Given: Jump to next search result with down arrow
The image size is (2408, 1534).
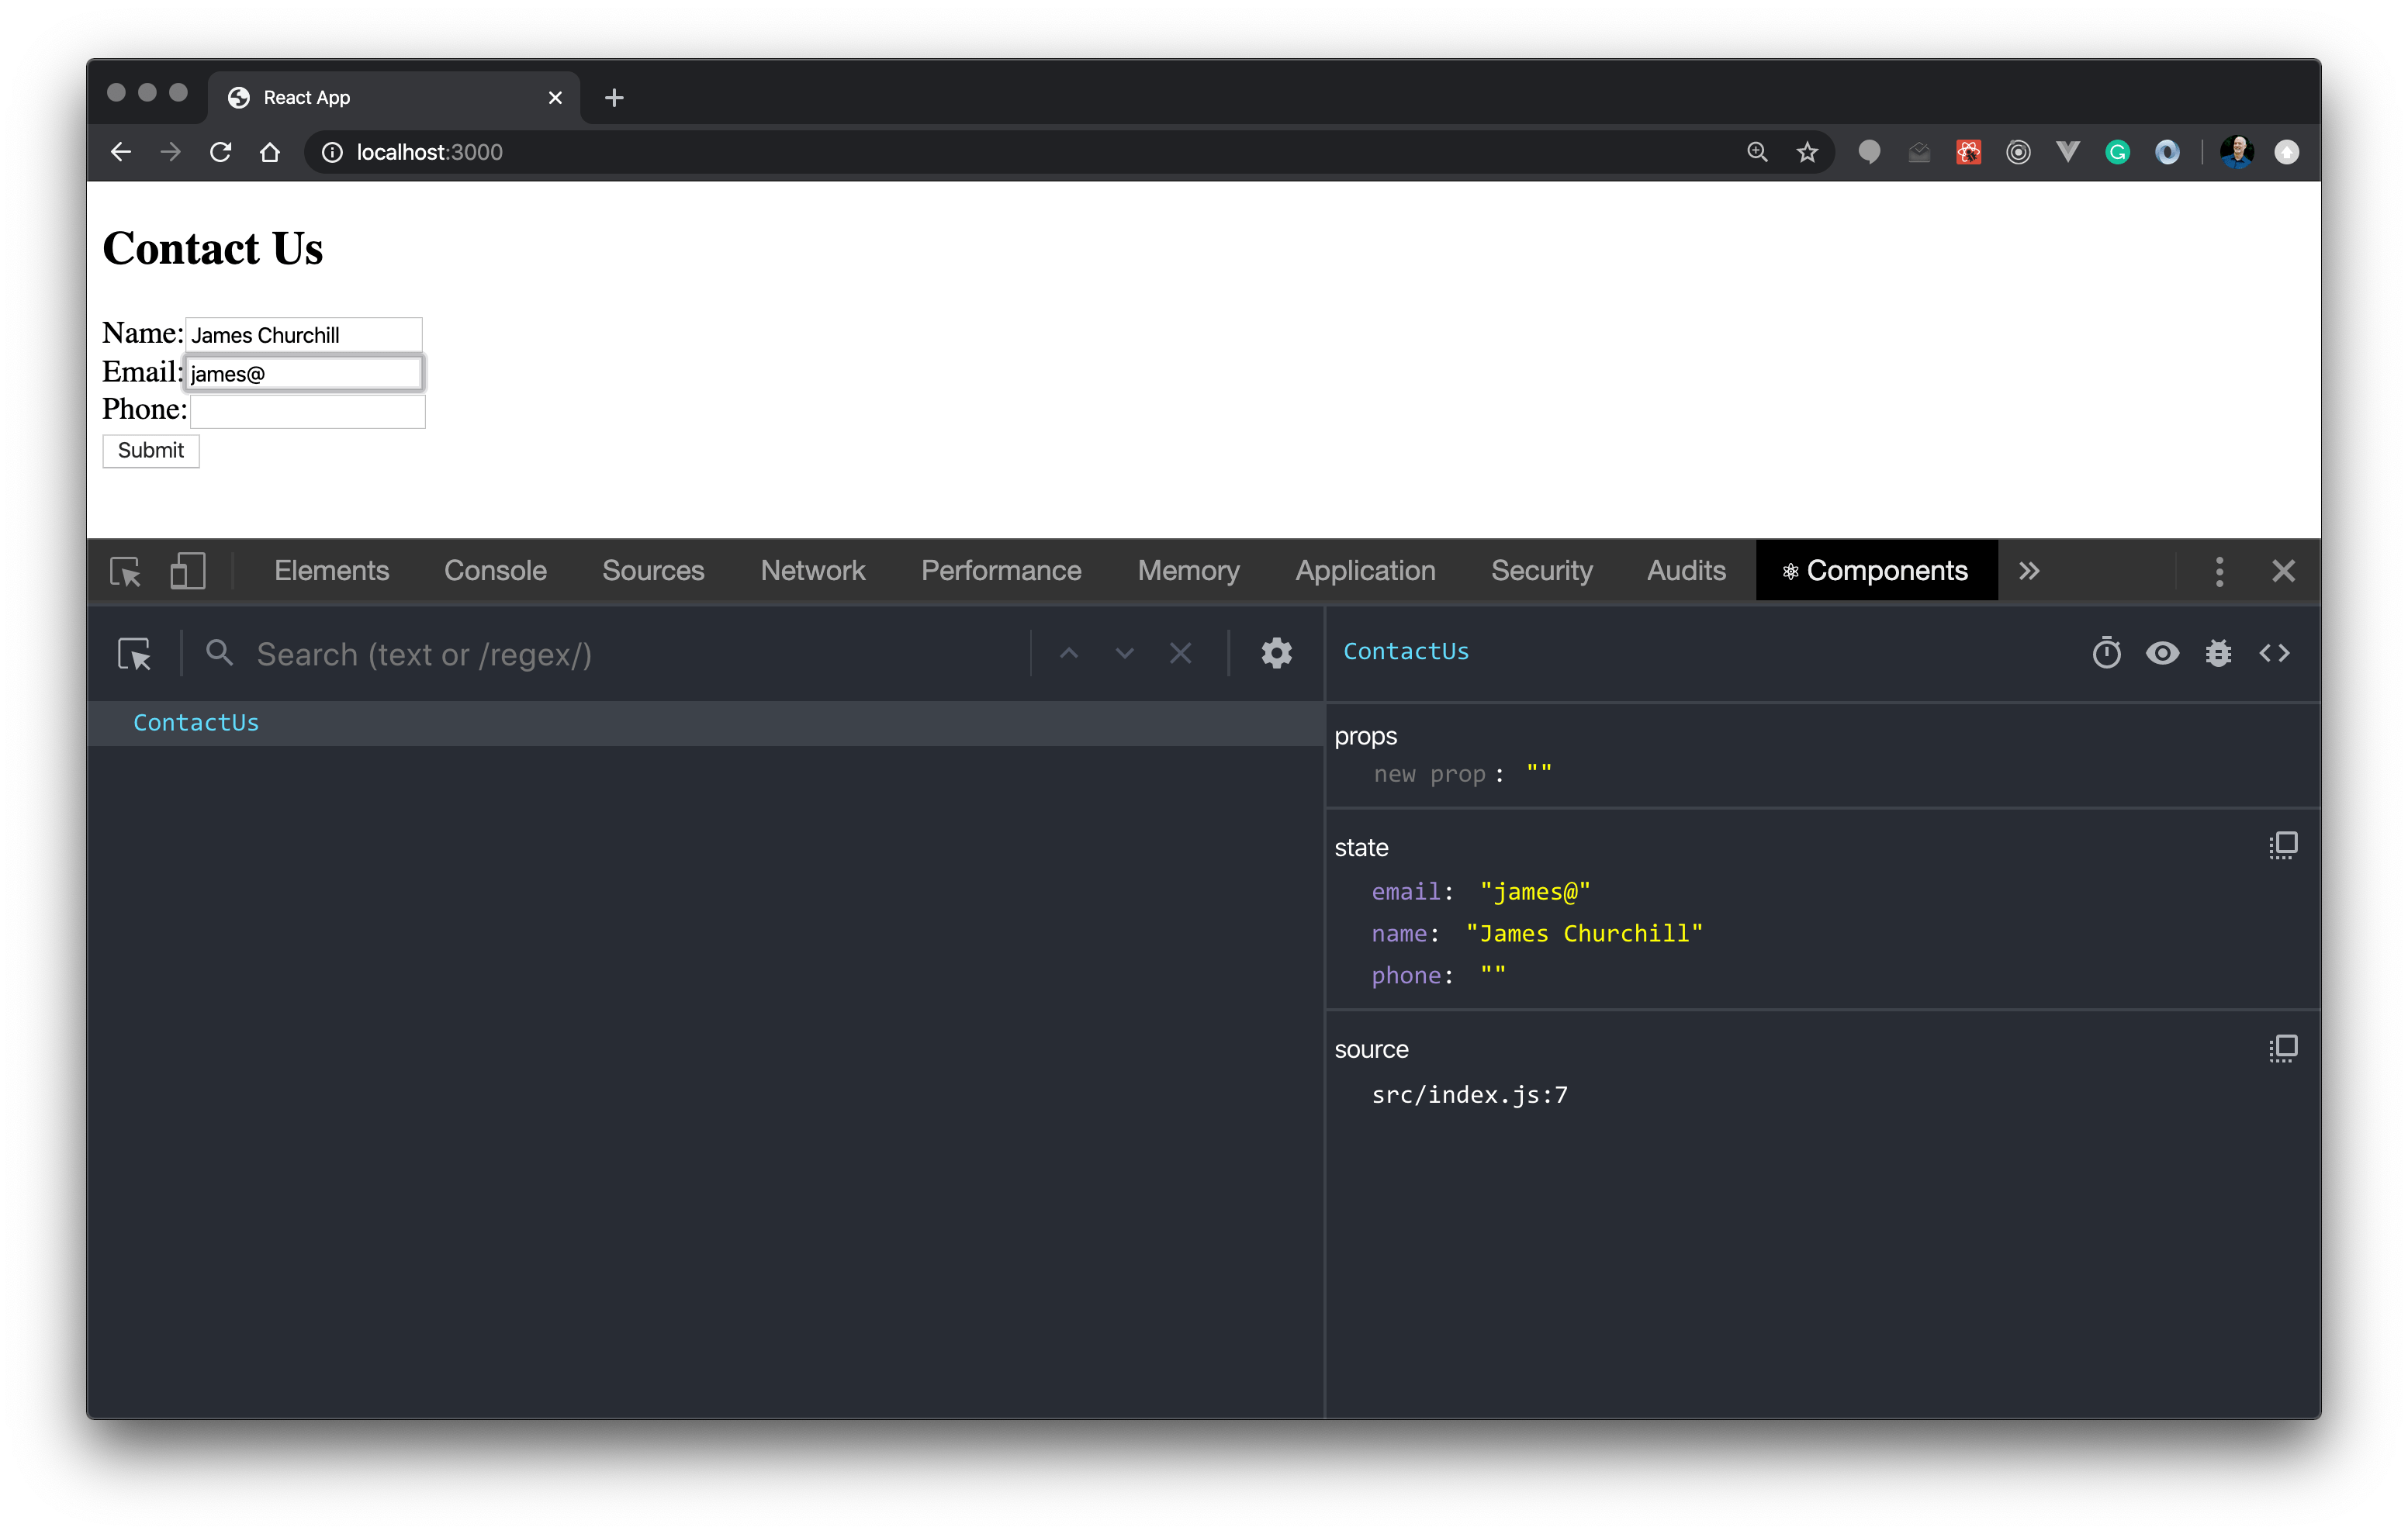Looking at the screenshot, I should tap(1124, 652).
